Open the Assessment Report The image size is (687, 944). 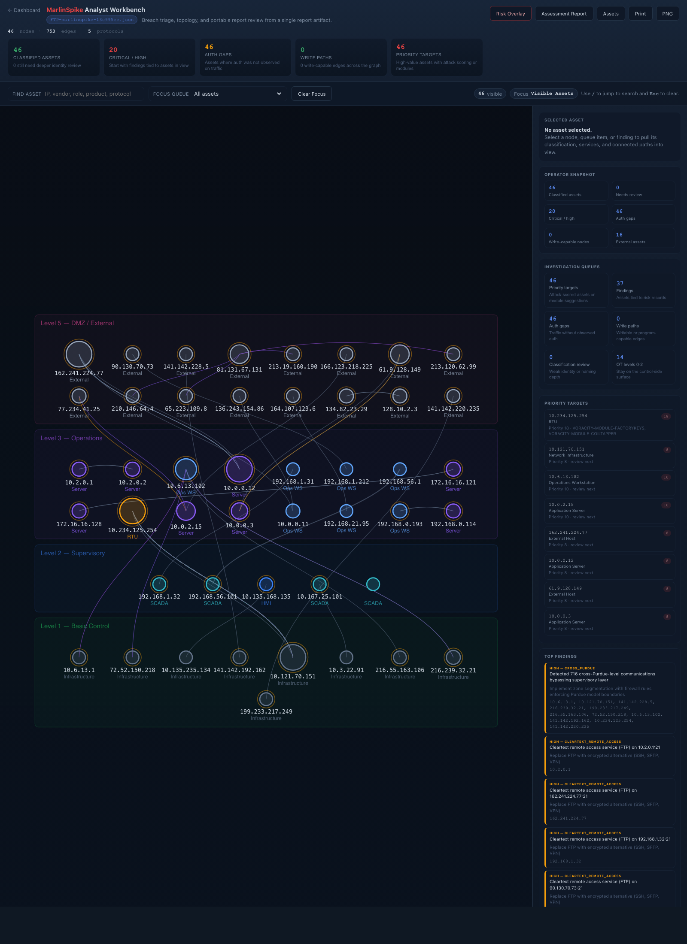pyautogui.click(x=564, y=13)
